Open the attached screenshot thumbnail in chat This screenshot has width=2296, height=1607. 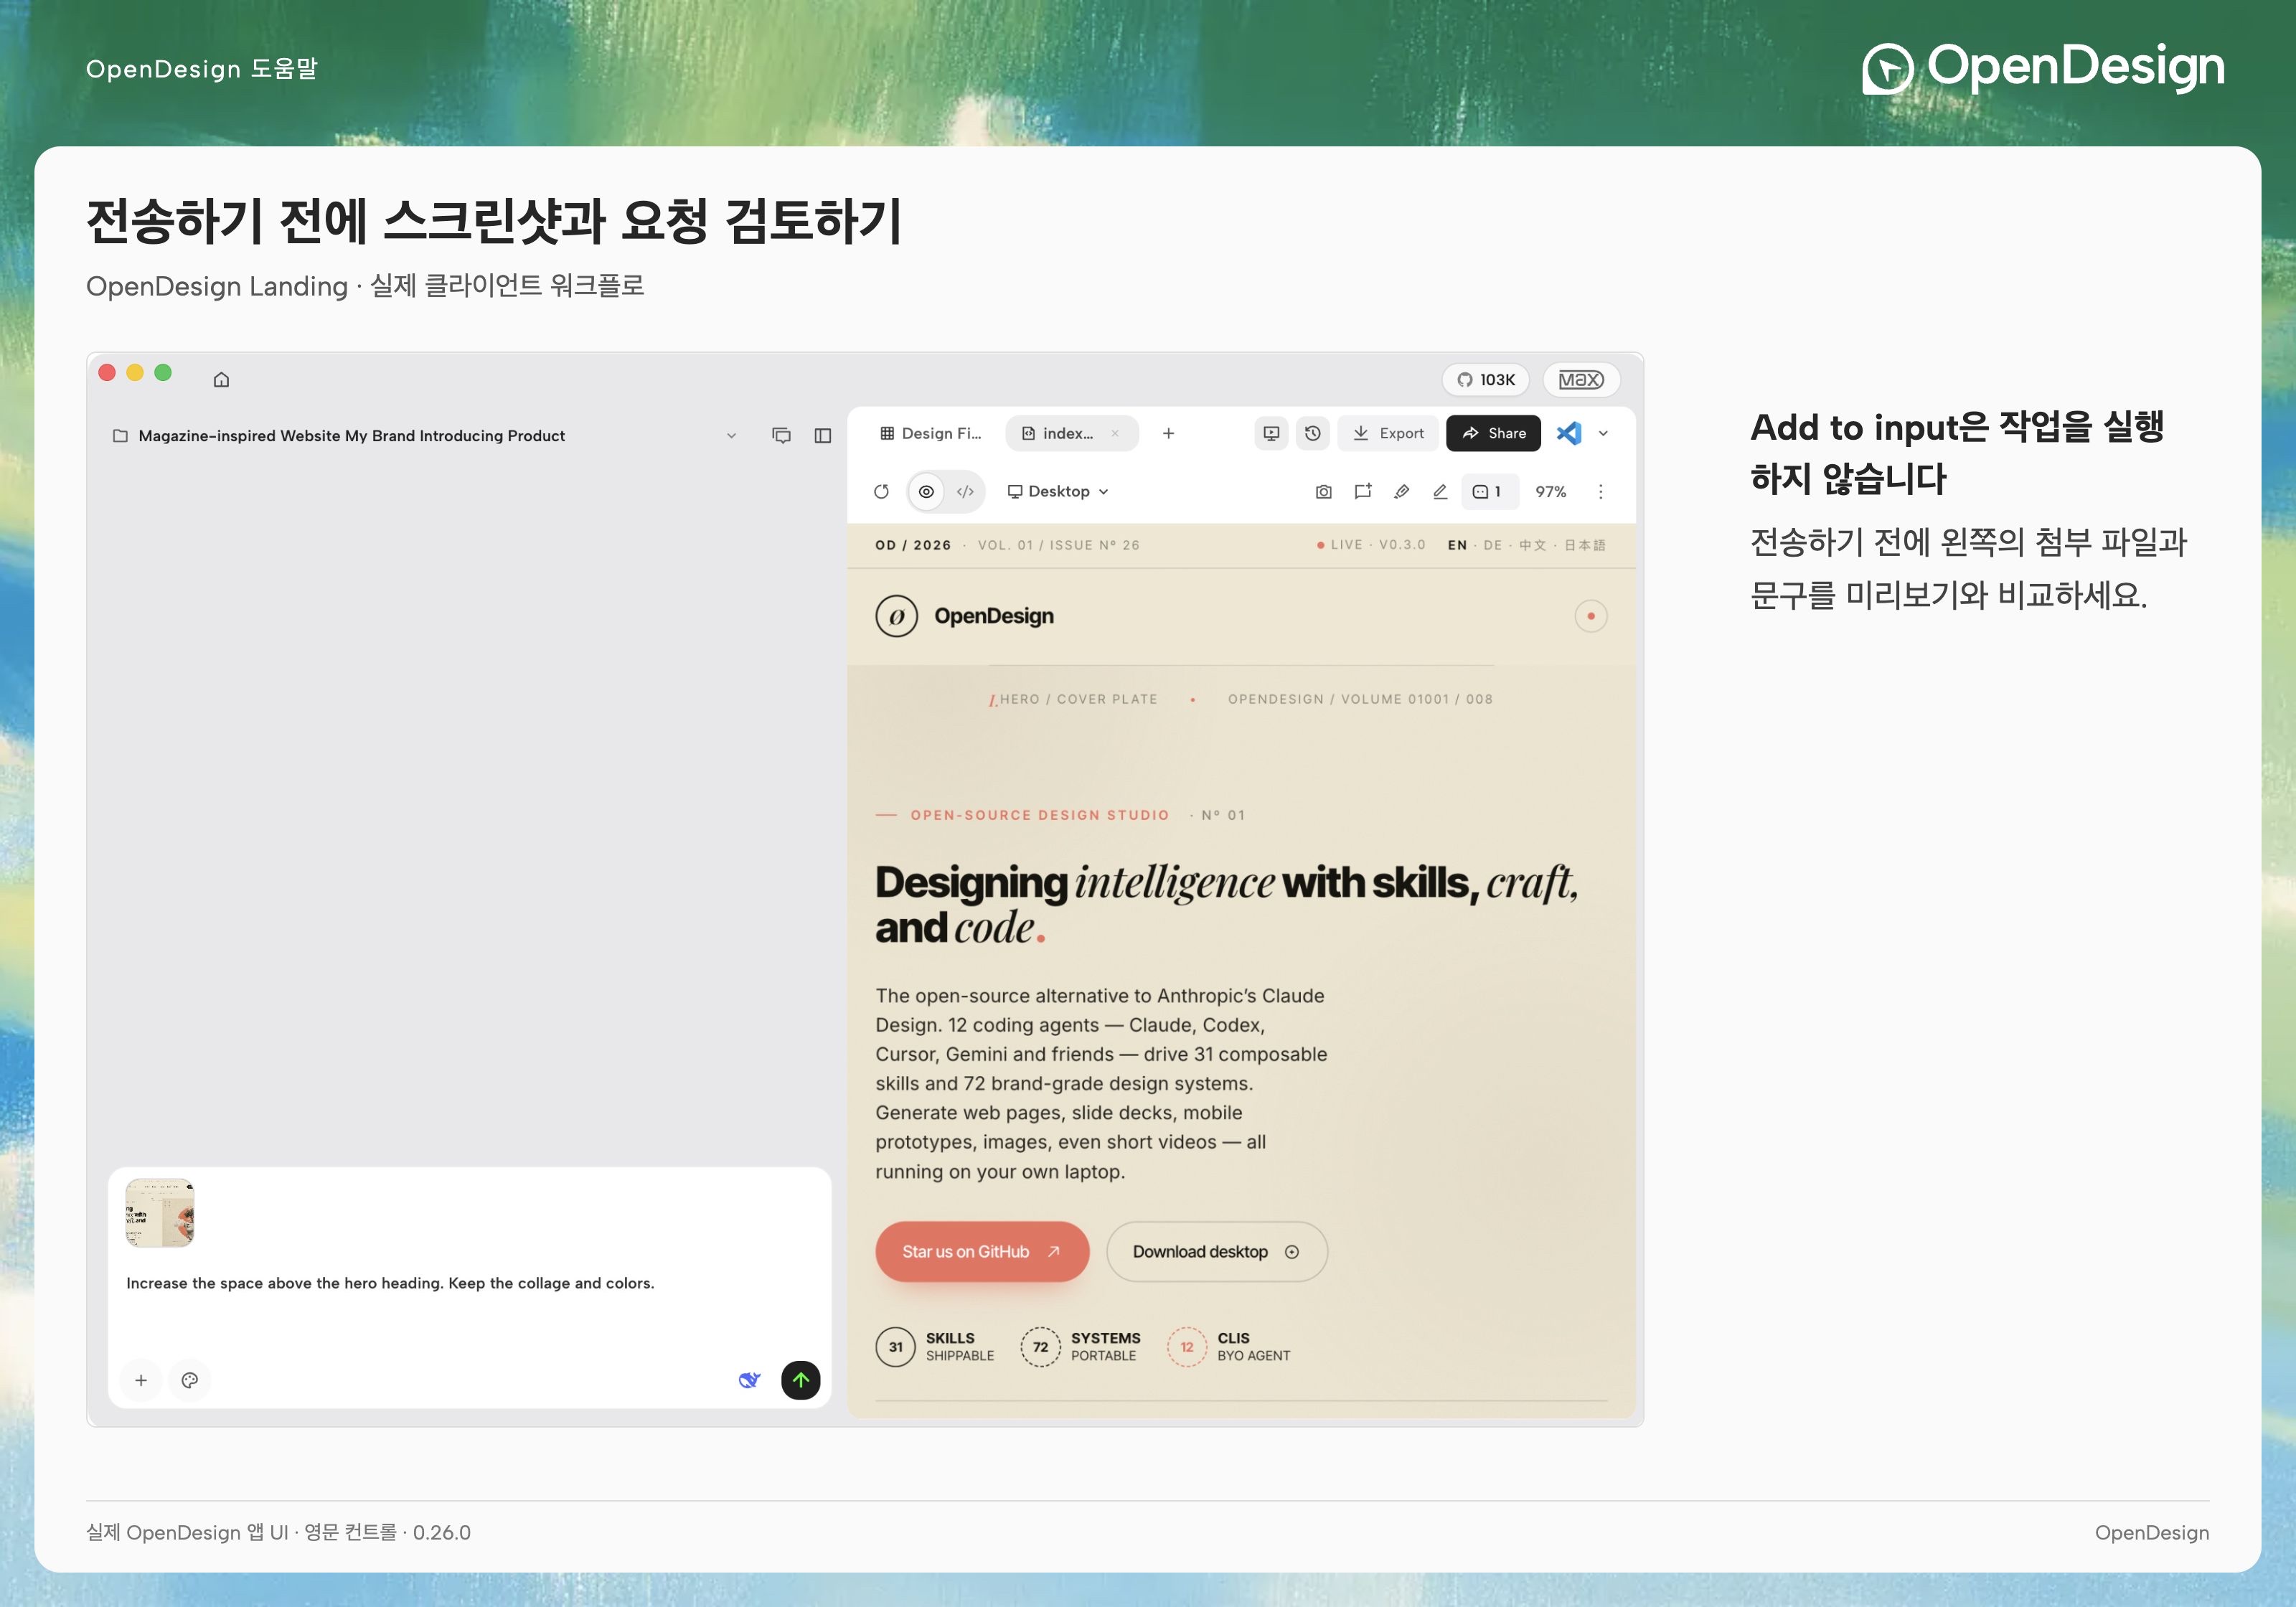(160, 1213)
